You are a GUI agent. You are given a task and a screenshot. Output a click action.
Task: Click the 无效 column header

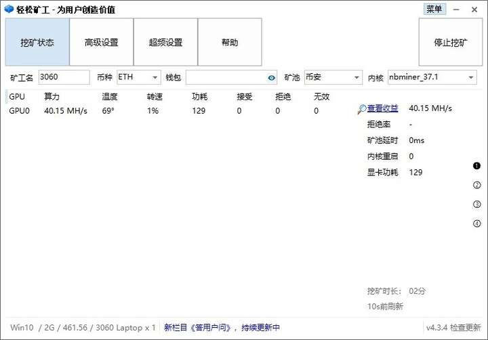coord(321,97)
